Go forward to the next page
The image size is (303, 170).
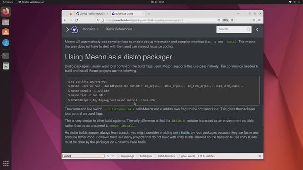click(x=71, y=20)
